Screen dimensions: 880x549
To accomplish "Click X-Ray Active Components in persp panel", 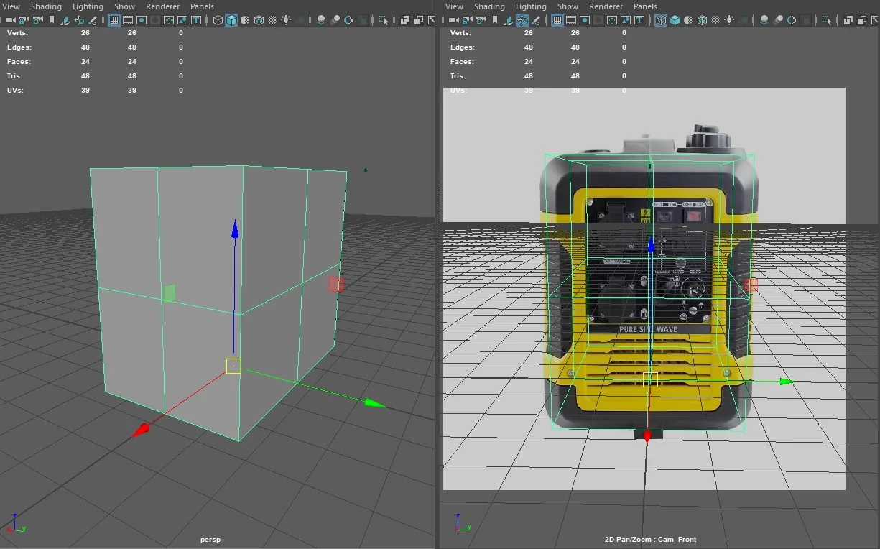I will point(418,21).
